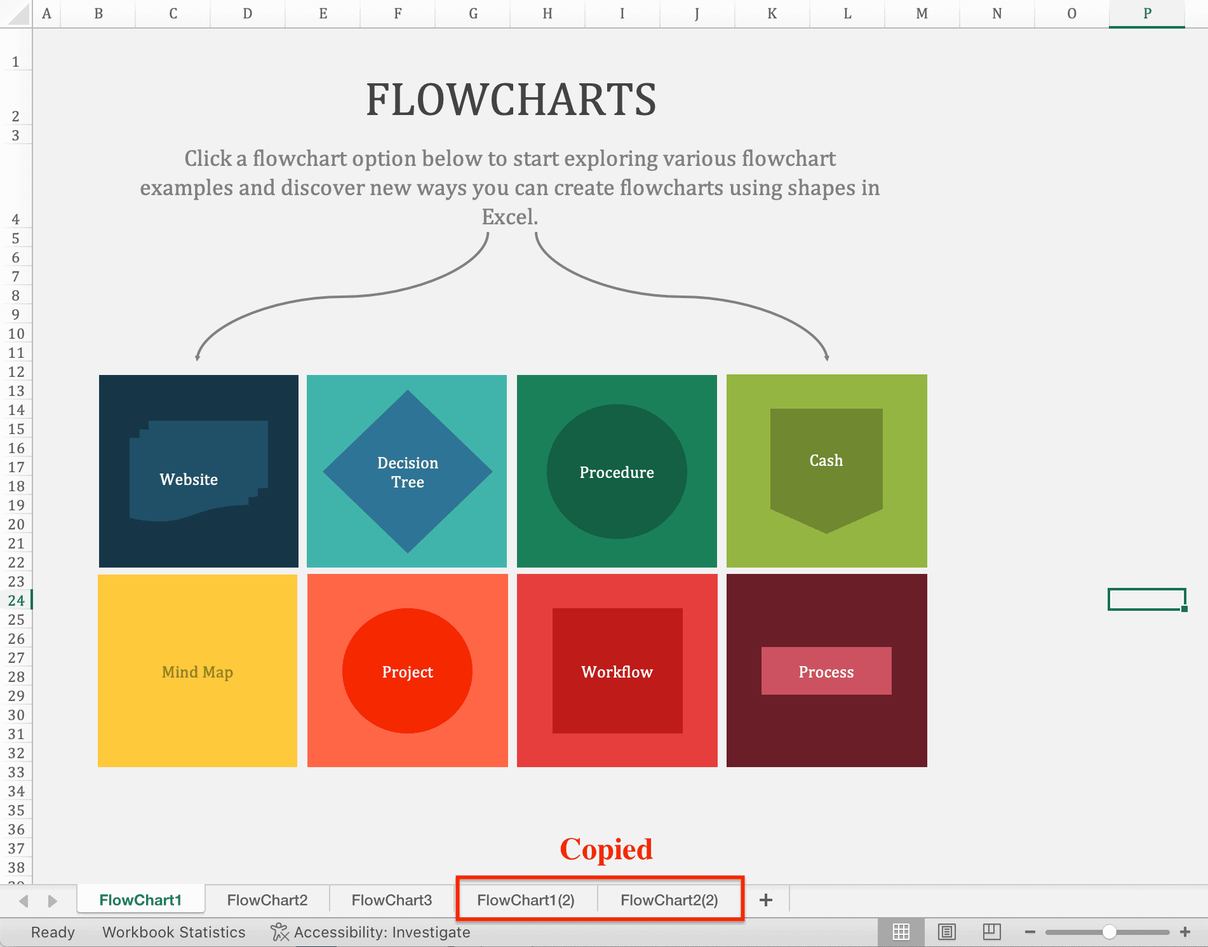The height and width of the screenshot is (947, 1208).
Task: Add a new sheet with plus button
Action: [766, 900]
